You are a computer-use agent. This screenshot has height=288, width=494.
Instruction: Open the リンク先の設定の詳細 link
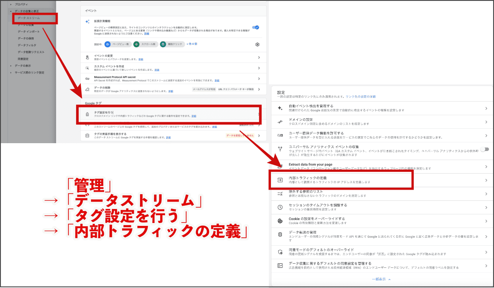tap(361, 97)
